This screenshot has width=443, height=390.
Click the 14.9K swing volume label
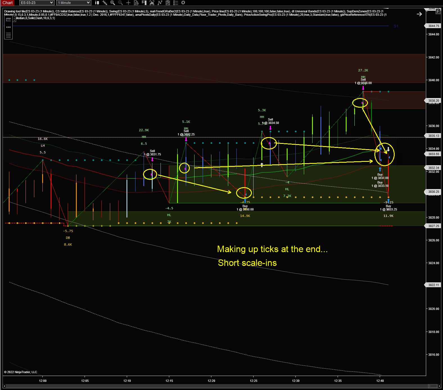click(245, 216)
